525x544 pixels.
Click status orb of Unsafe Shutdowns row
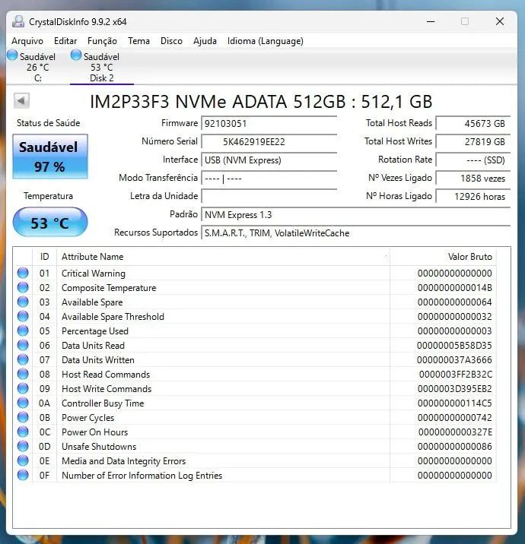click(x=23, y=446)
